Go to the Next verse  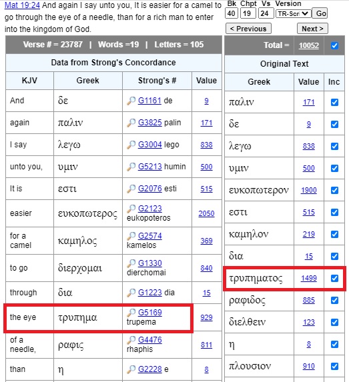tap(312, 29)
